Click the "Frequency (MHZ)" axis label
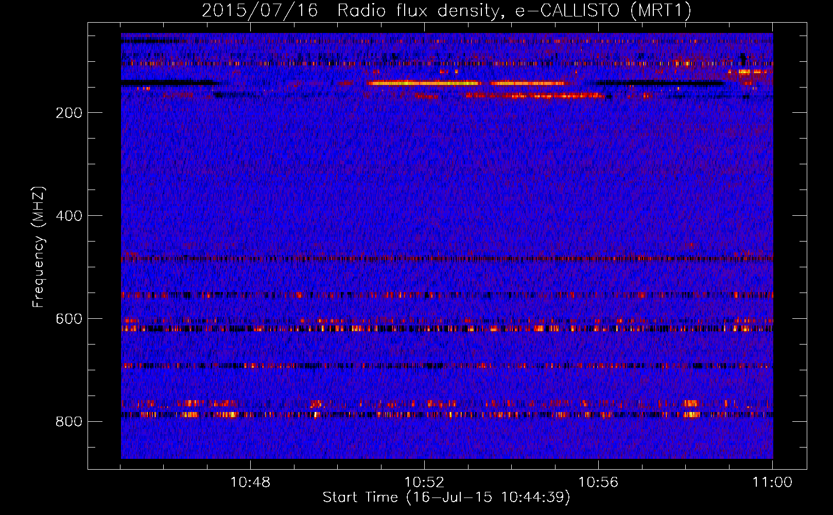The height and width of the screenshot is (515, 833). click(39, 247)
